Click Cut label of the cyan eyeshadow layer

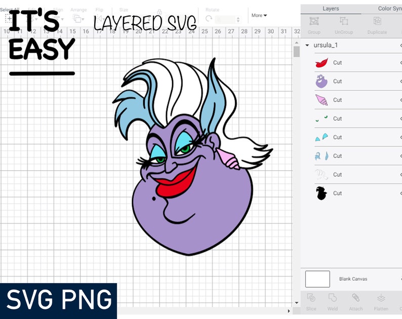coord(337,137)
